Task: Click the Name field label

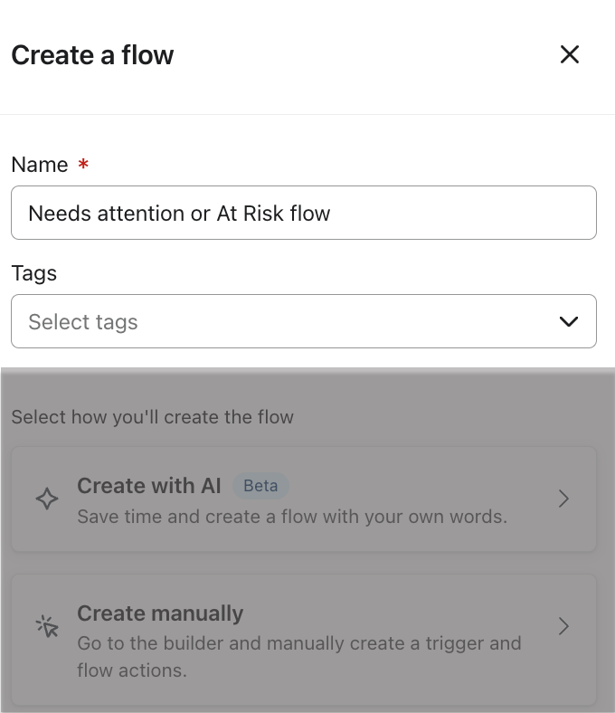Action: pos(40,165)
